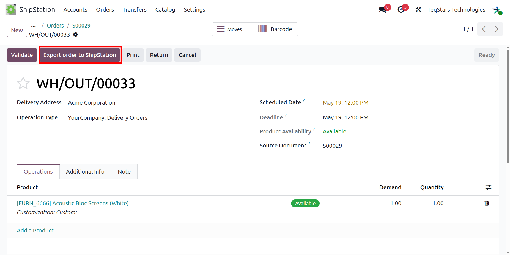Click the Validate button
The width and height of the screenshot is (510, 255).
click(x=22, y=55)
